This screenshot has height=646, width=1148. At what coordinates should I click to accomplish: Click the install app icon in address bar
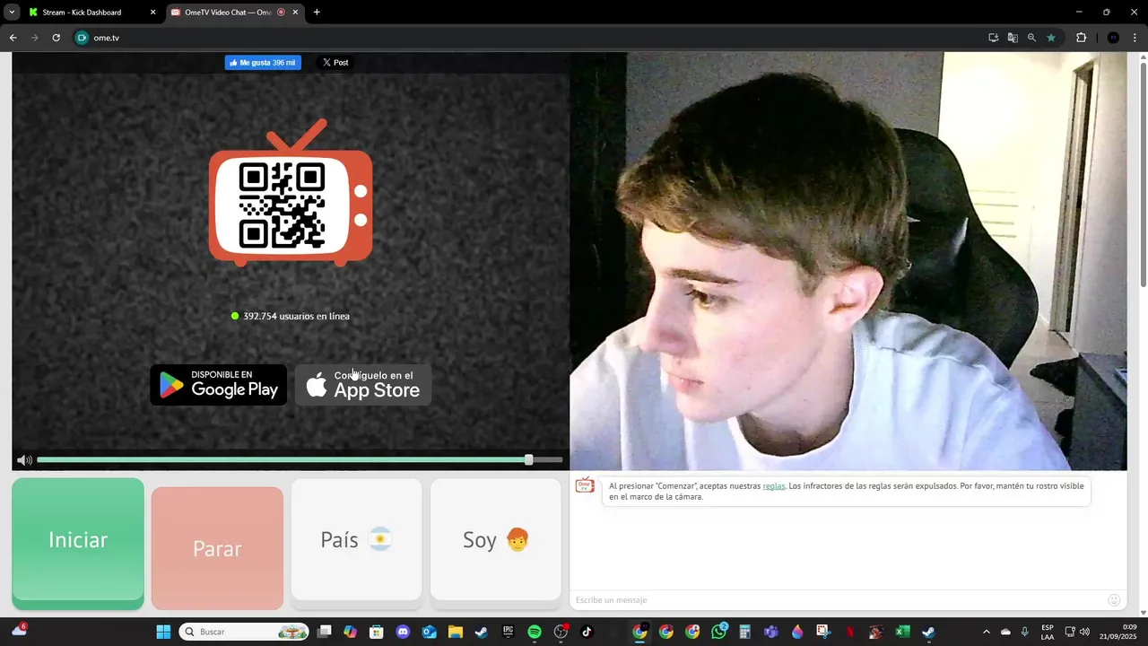994,38
